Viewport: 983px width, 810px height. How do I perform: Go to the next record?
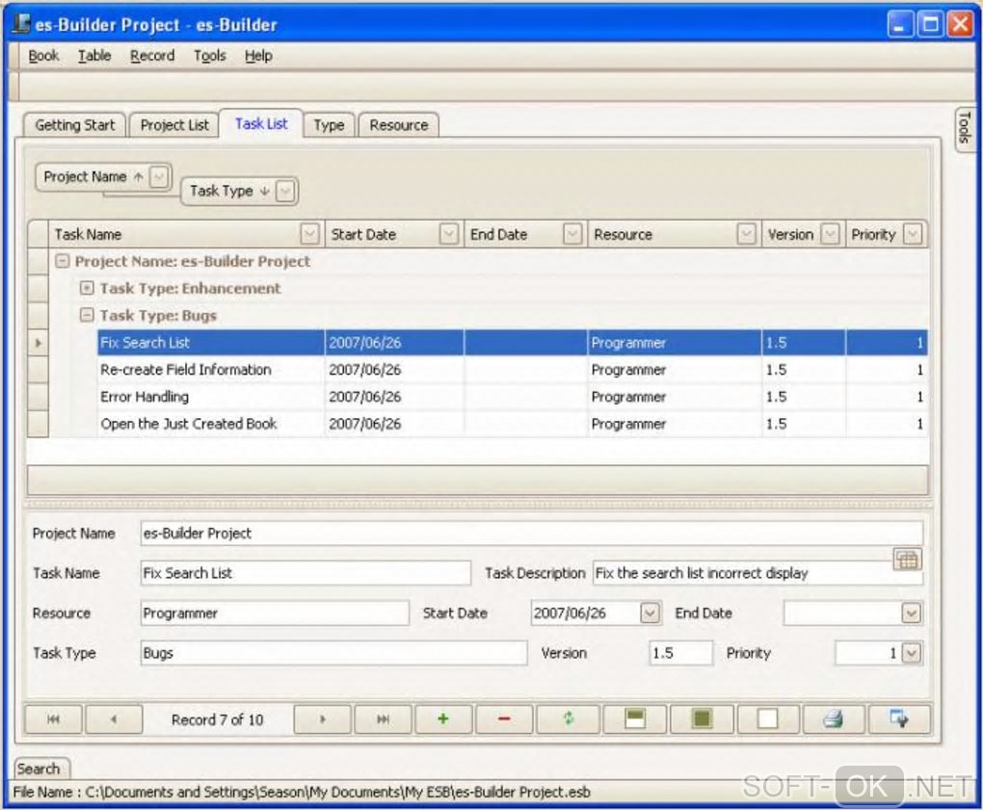[322, 719]
